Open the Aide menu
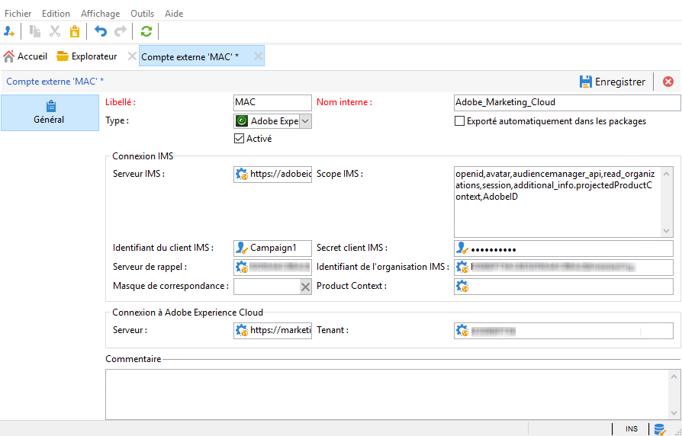Viewport: 682px width, 436px height. pos(174,14)
